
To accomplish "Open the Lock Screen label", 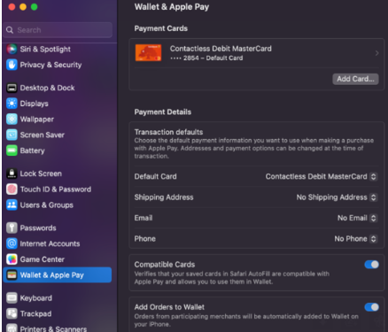I will tap(41, 174).
